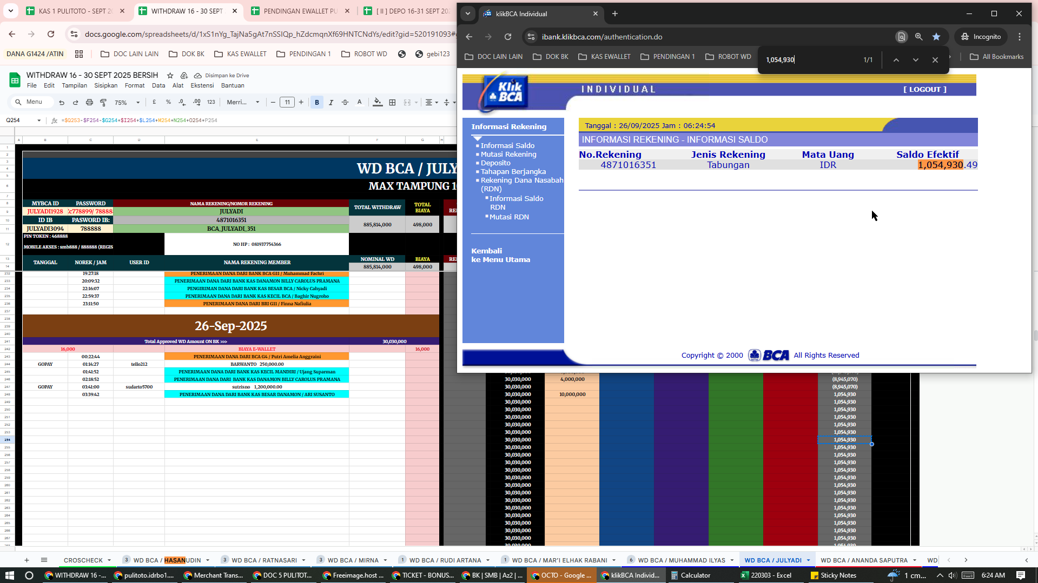1038x583 pixels.
Task: Open fill color picker in Sheets
Action: (x=378, y=102)
